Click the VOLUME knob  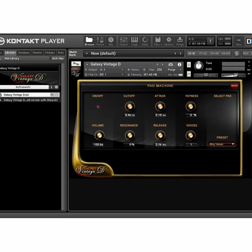pyautogui.click(x=99, y=135)
